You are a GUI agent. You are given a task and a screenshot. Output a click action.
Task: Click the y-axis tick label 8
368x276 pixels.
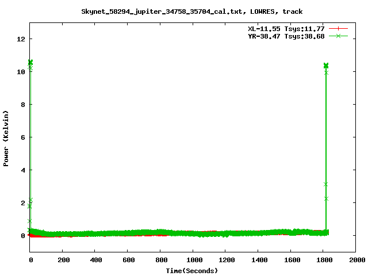click(23, 105)
